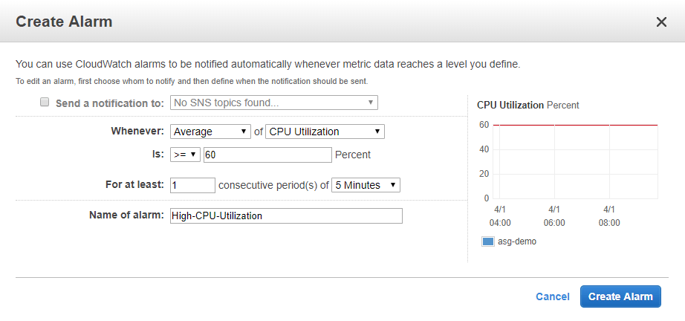
Task: Close the Create Alarm dialog
Action: tap(661, 22)
